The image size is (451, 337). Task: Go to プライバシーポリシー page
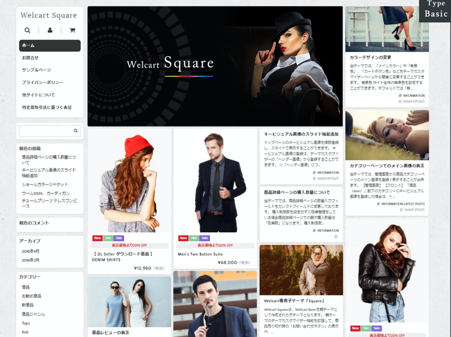tap(42, 83)
